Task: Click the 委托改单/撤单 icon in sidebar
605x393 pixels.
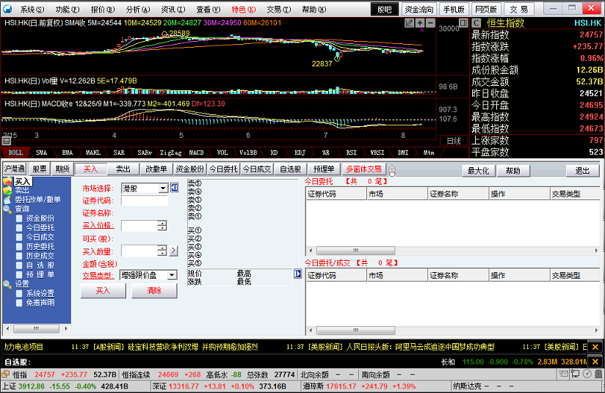Action: click(7, 199)
